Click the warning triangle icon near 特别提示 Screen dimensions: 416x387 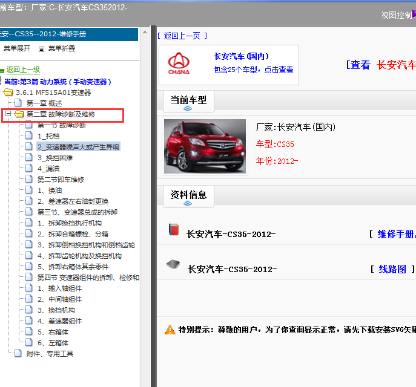coord(170,330)
